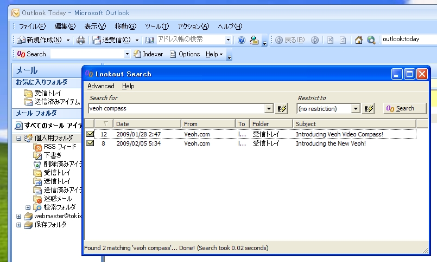Open Help menu in Lookout Search window

tap(128, 86)
